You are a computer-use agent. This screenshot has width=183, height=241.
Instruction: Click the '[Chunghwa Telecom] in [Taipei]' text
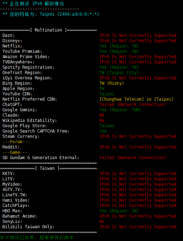pos(137,99)
